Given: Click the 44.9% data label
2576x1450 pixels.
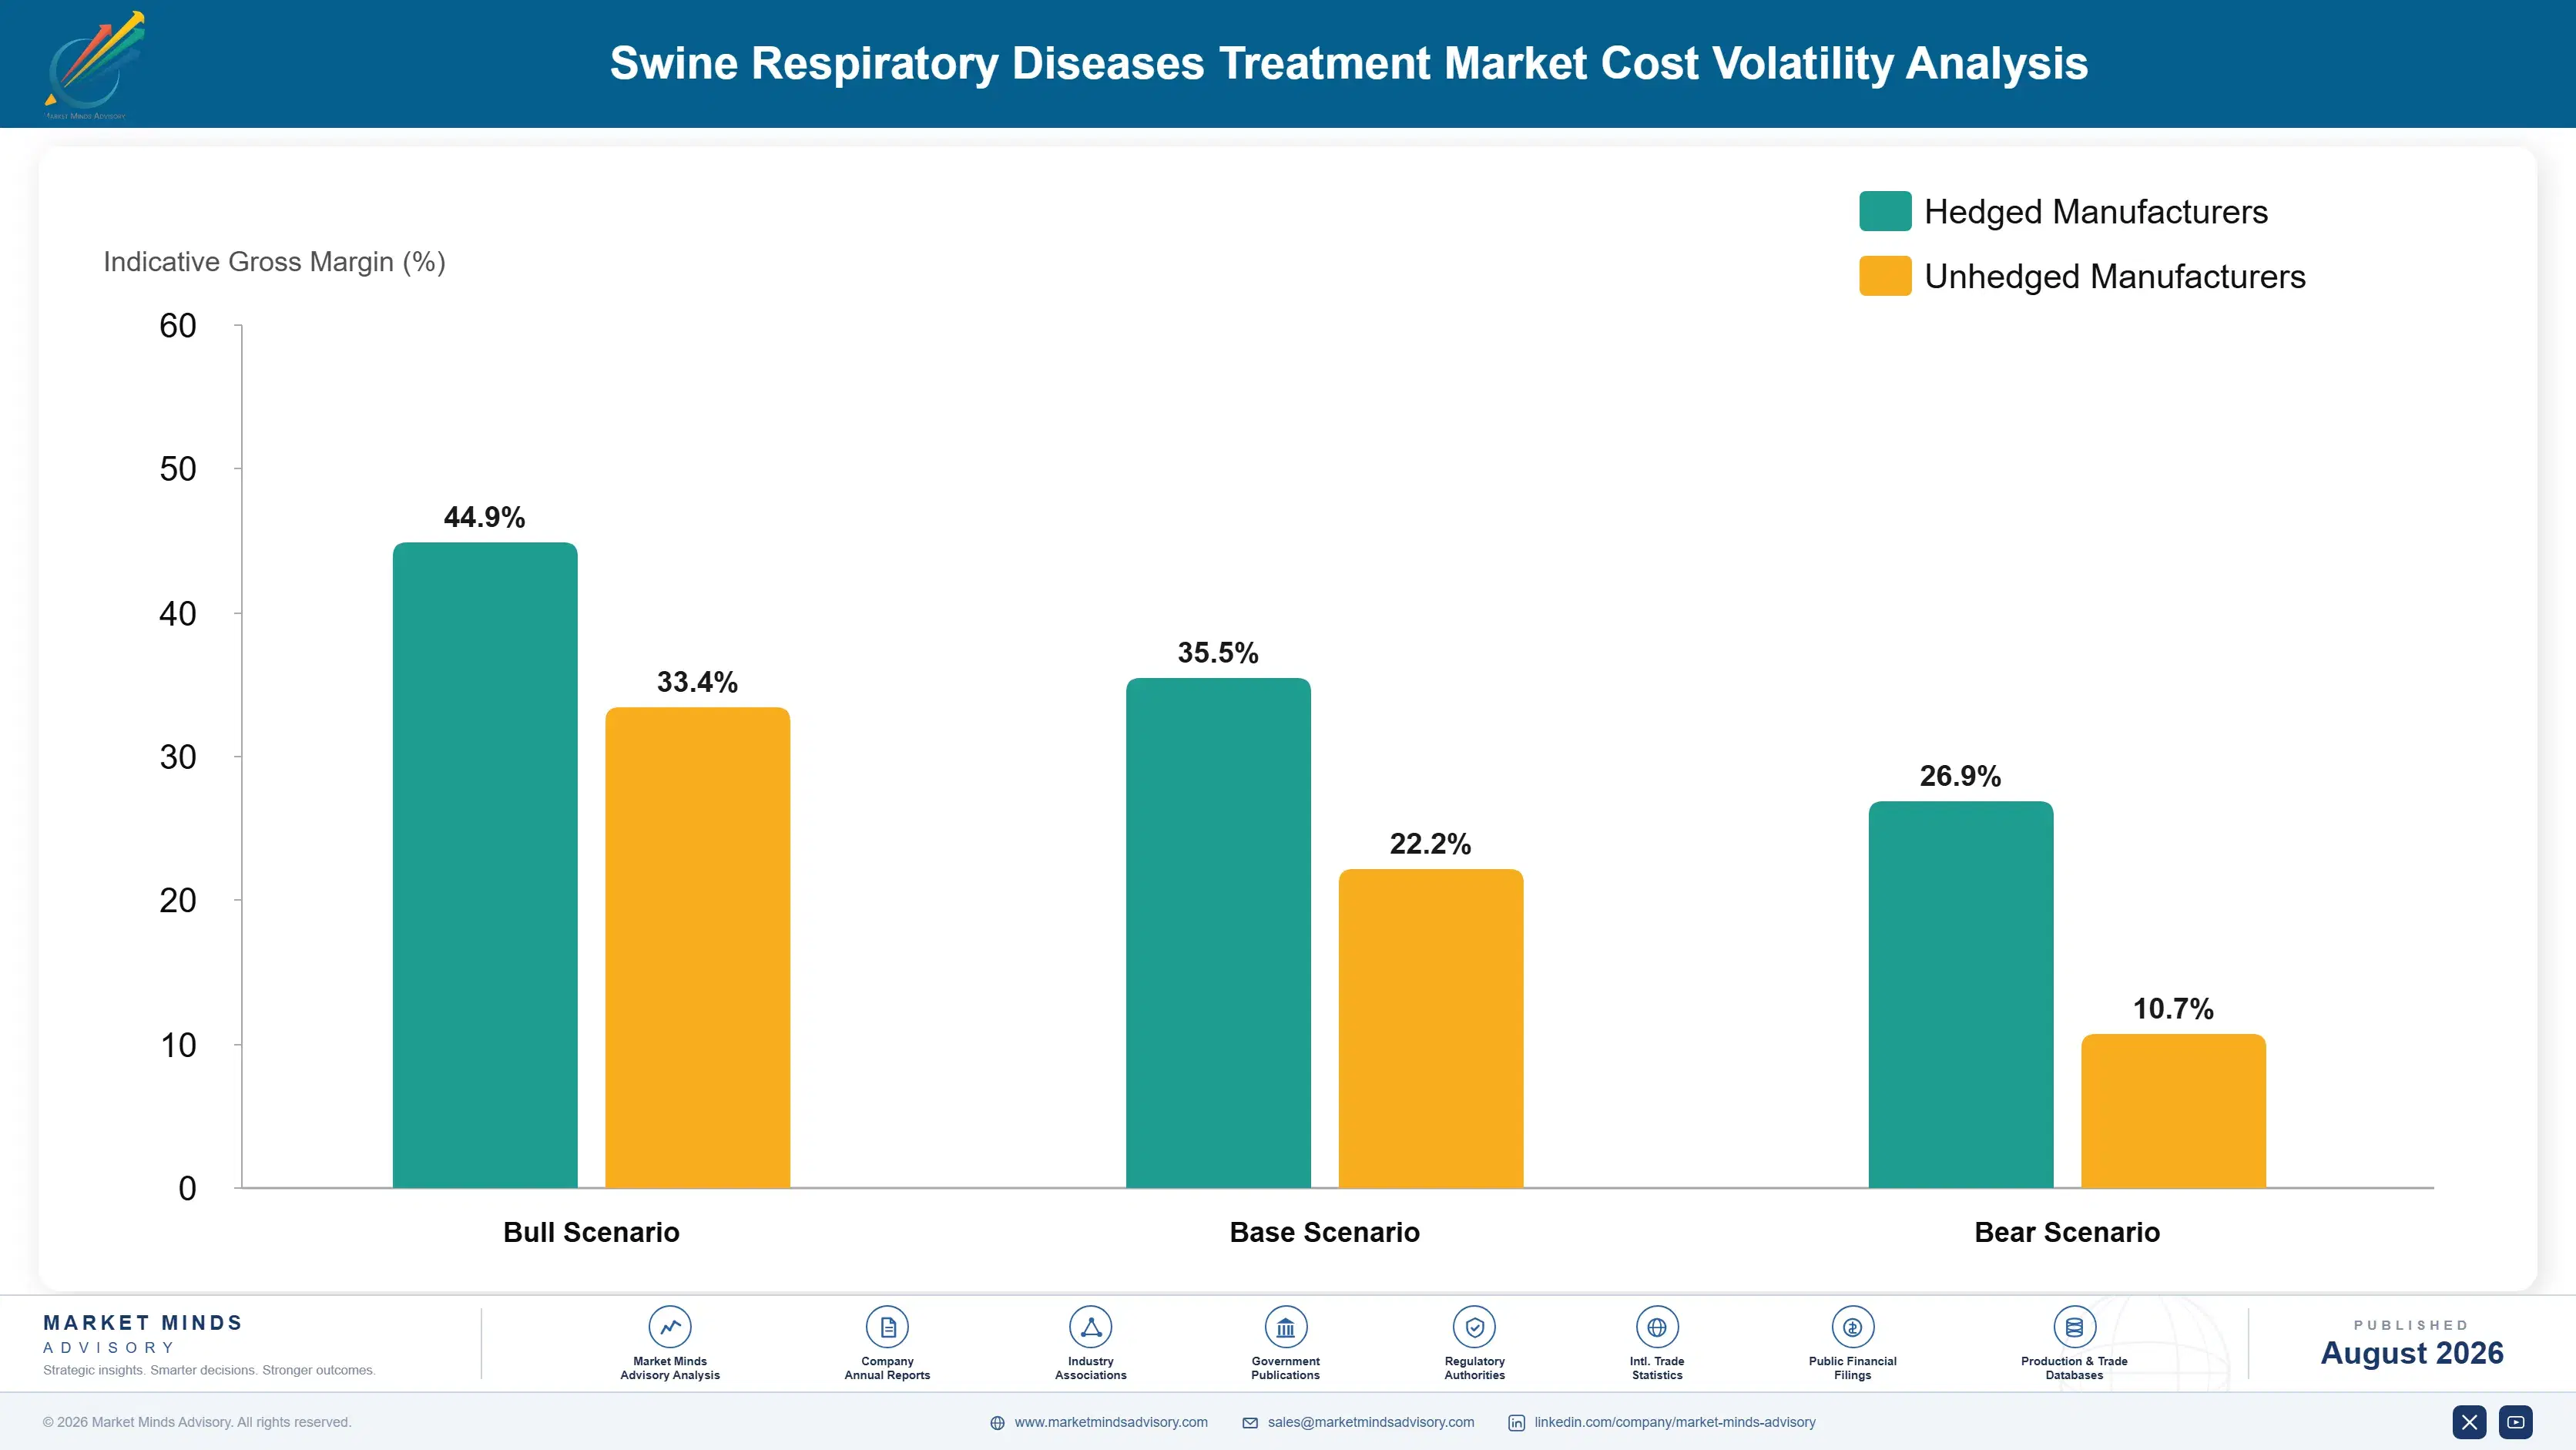Looking at the screenshot, I should [x=484, y=517].
